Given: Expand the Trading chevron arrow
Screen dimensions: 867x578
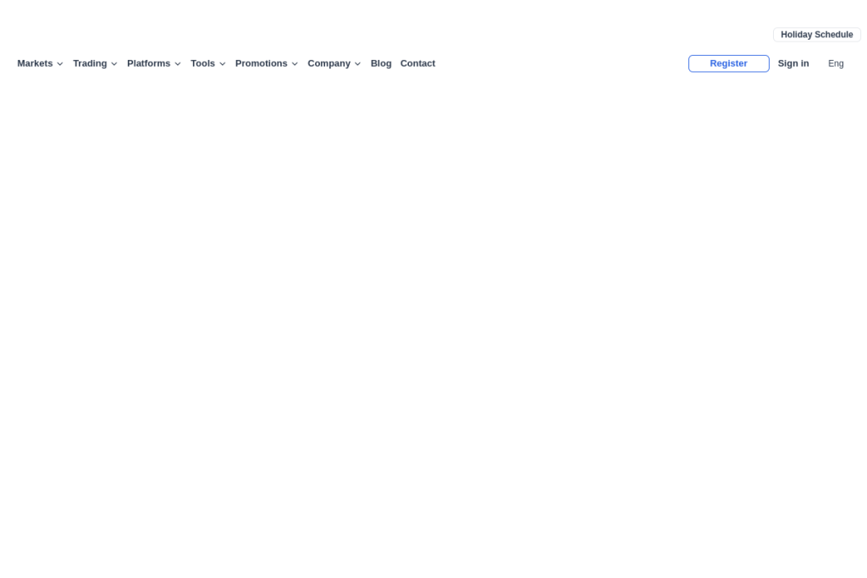Looking at the screenshot, I should pyautogui.click(x=114, y=64).
